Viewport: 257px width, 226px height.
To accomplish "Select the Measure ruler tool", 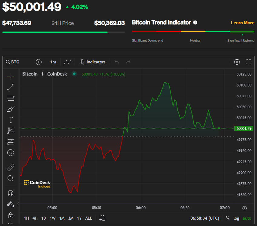I will 11,167.
